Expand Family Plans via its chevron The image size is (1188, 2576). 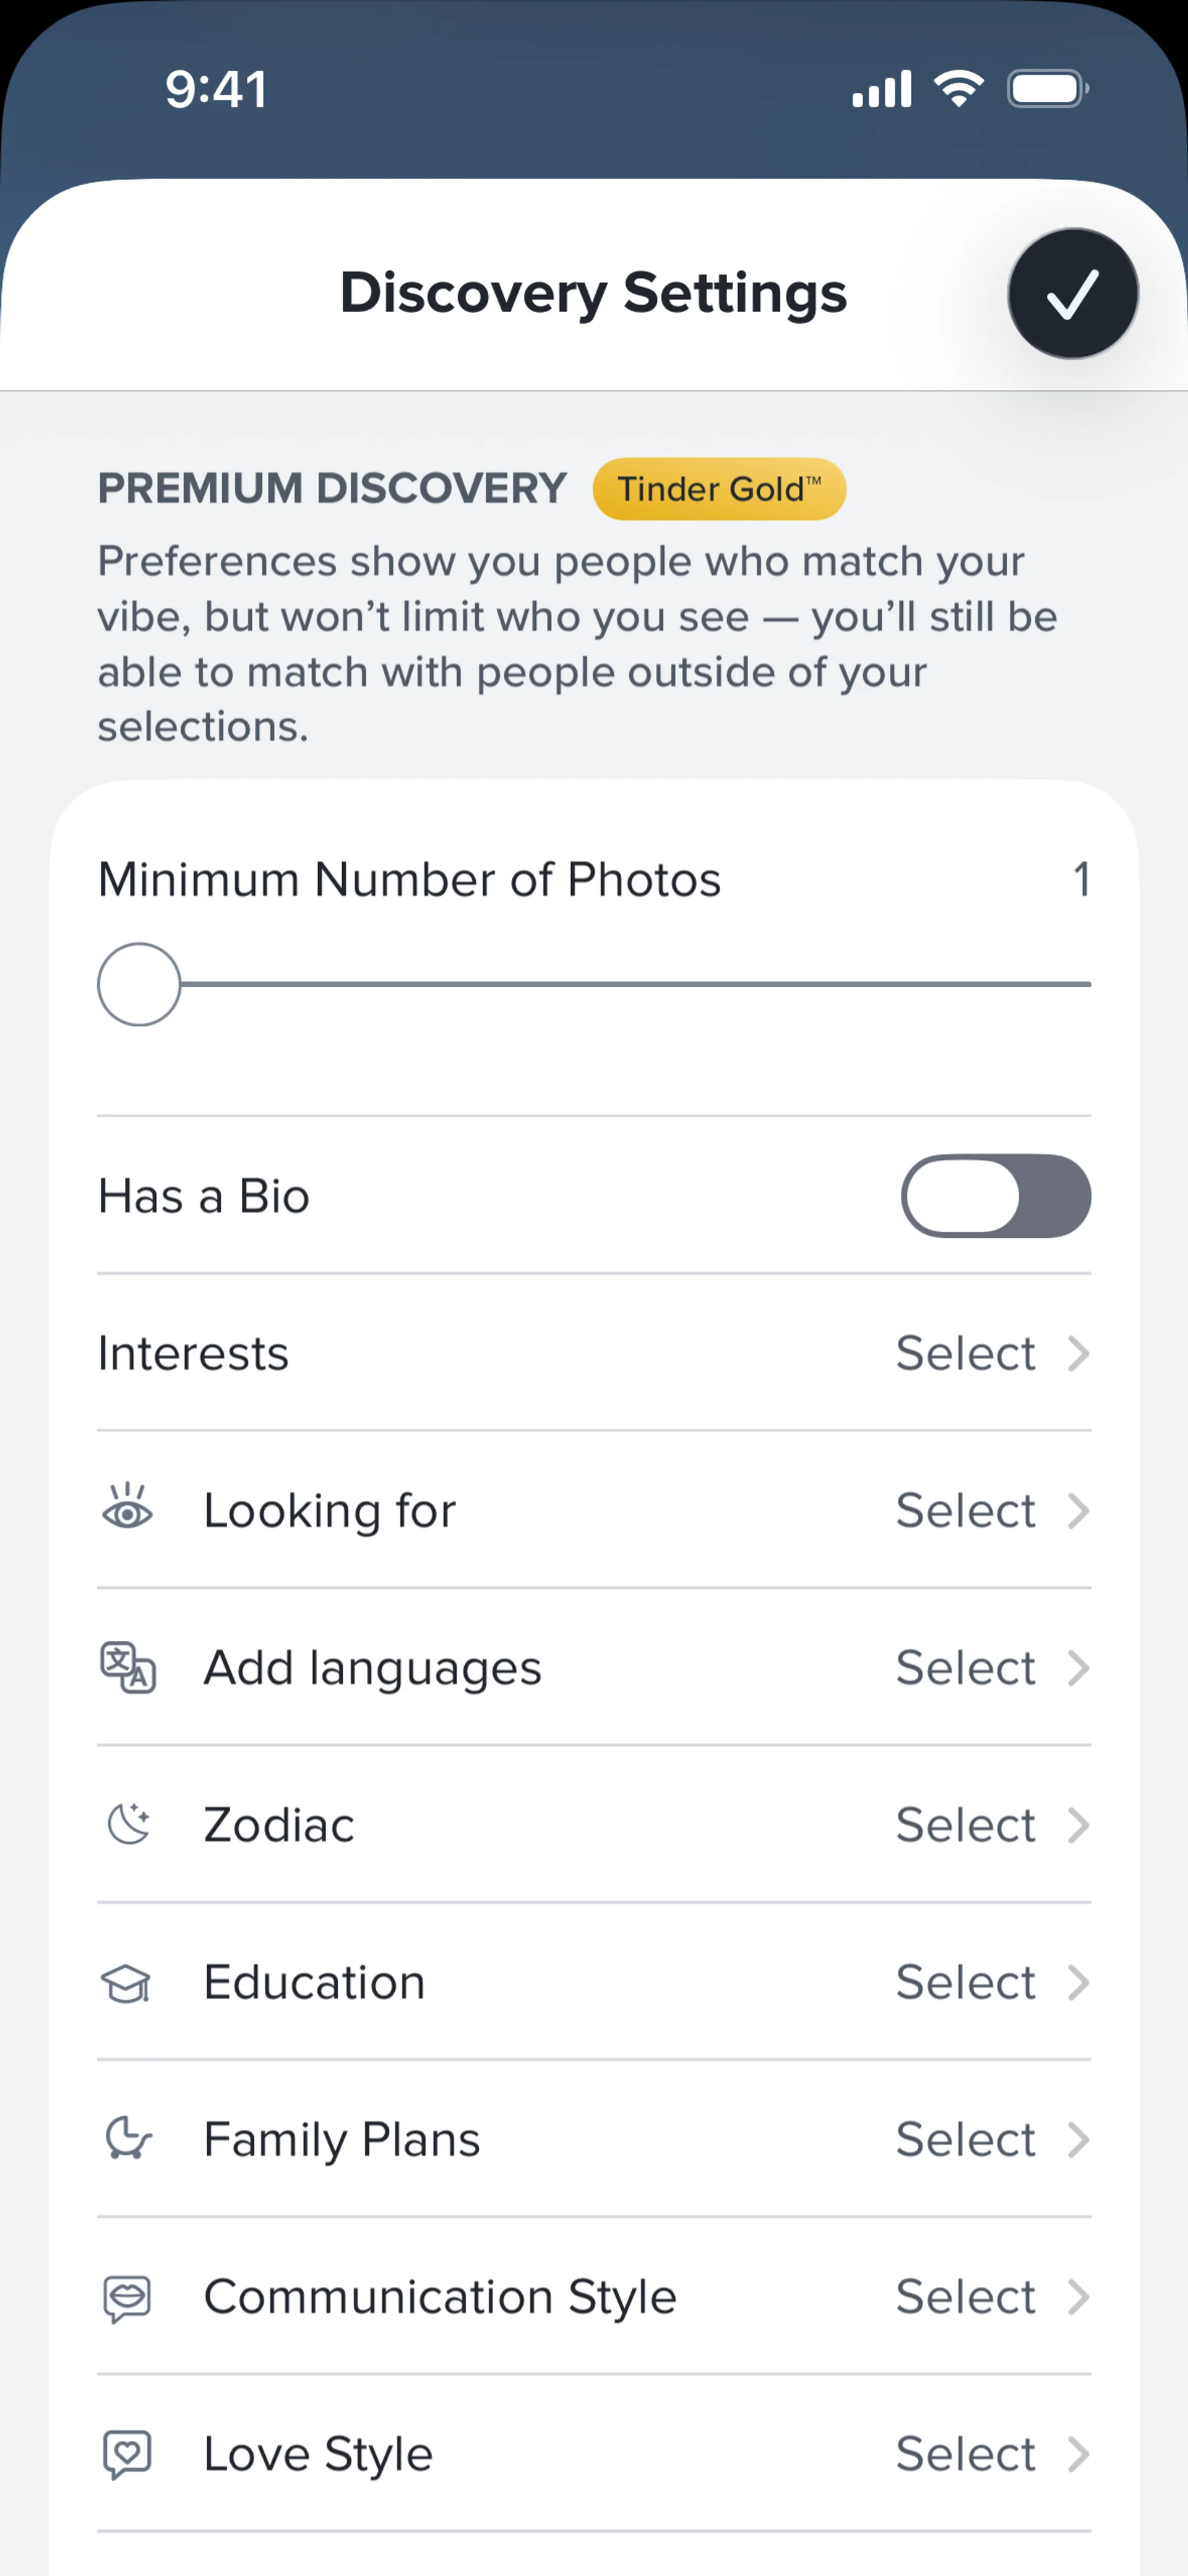(x=1077, y=2140)
